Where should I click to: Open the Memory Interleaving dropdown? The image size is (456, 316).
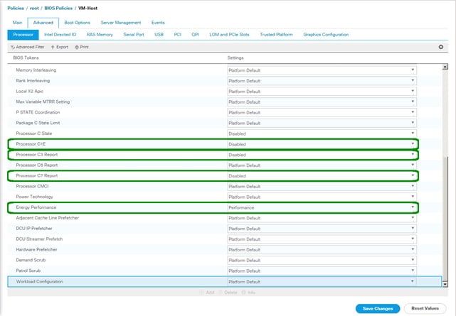pyautogui.click(x=322, y=70)
